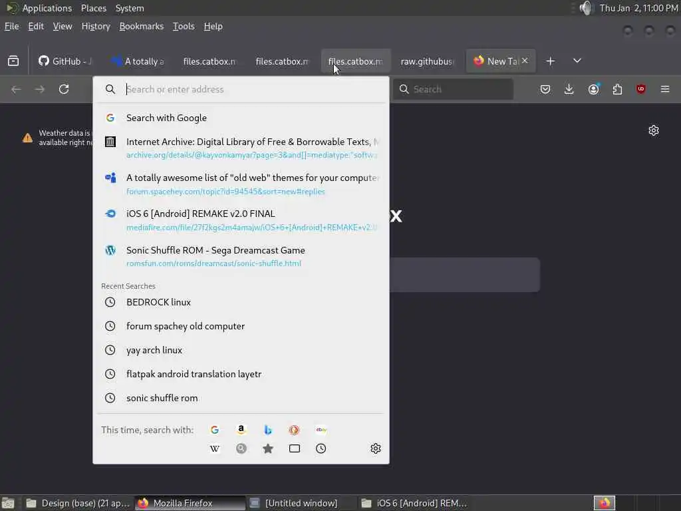
Task: Select recent search flatpak android translation layetr
Action: (241, 374)
